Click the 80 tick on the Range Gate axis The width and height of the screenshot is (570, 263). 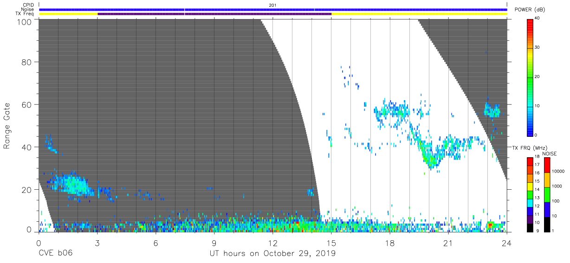tap(27, 62)
